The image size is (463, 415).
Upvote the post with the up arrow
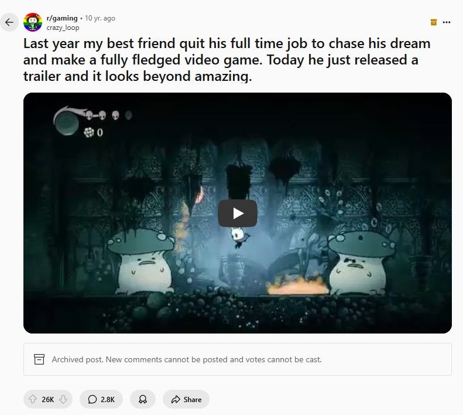(x=32, y=399)
